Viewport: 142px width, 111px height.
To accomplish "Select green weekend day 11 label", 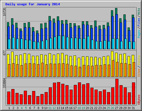I will 50,108.
